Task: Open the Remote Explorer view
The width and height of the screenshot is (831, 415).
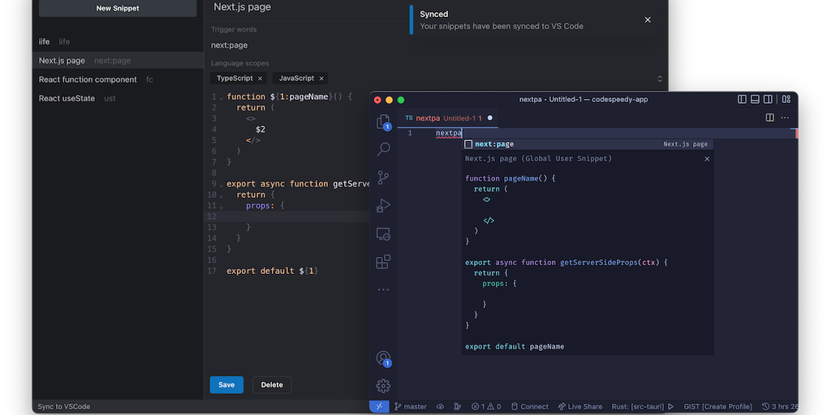Action: point(384,234)
